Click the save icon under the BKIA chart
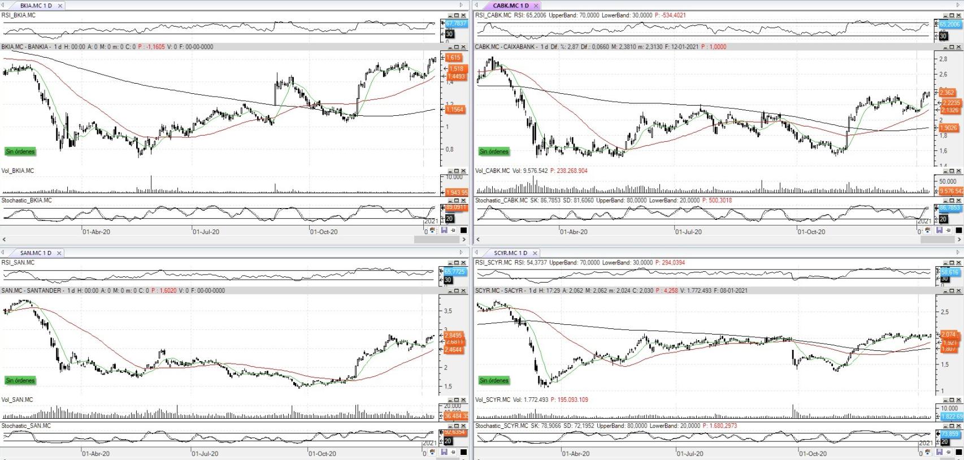 (444, 231)
